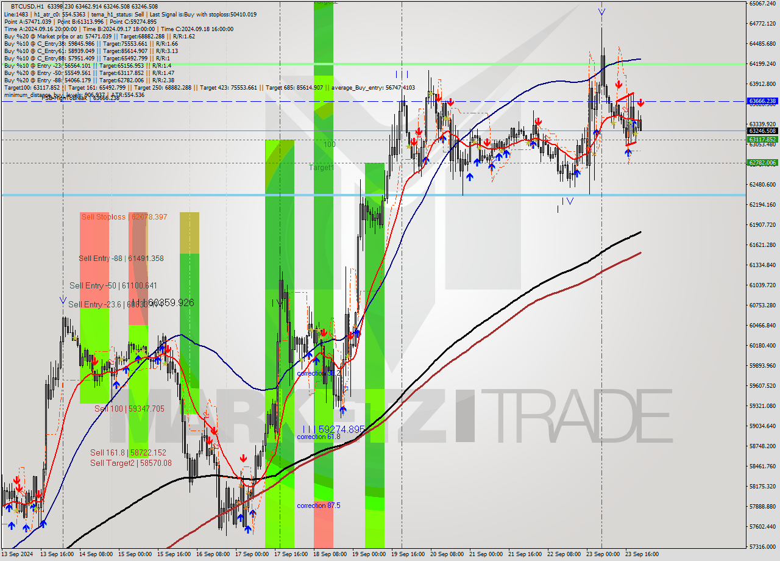Click the 64199.240 price axis value
The image size is (780, 561).
(762, 63)
